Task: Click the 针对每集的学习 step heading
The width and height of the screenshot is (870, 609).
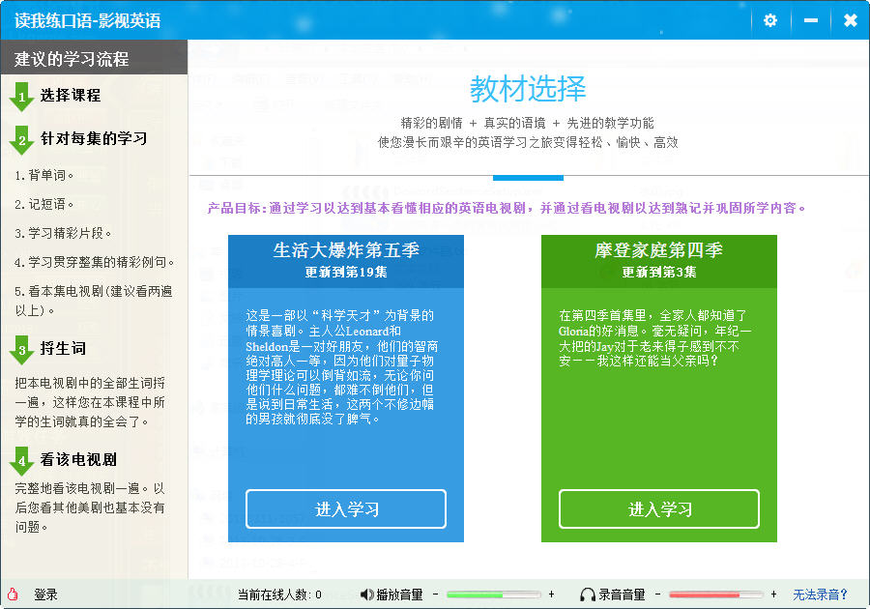Action: 94,138
